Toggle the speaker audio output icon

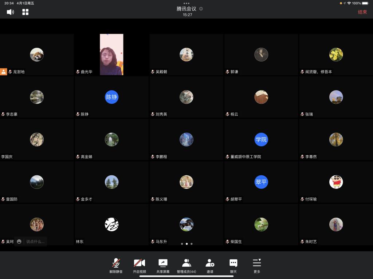tap(10, 12)
